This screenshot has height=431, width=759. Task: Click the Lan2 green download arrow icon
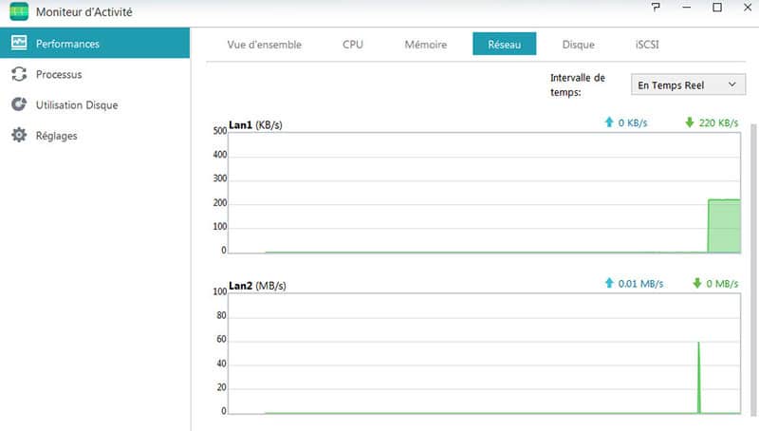tap(697, 283)
